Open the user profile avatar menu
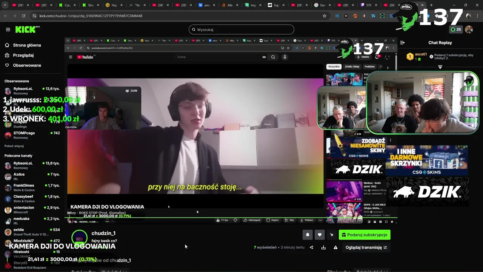The image size is (483, 272). tap(469, 29)
